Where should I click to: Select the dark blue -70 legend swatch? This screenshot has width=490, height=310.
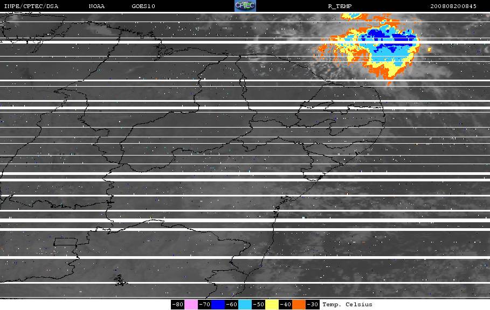click(218, 305)
